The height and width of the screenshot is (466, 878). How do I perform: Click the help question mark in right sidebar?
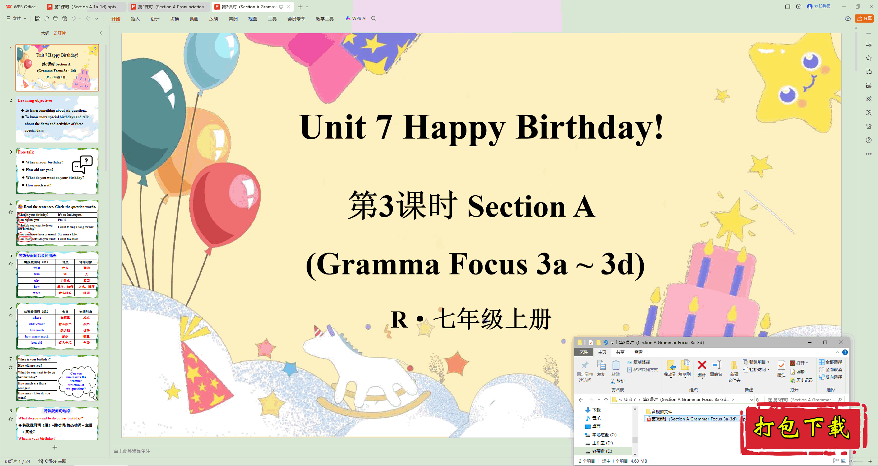(869, 140)
